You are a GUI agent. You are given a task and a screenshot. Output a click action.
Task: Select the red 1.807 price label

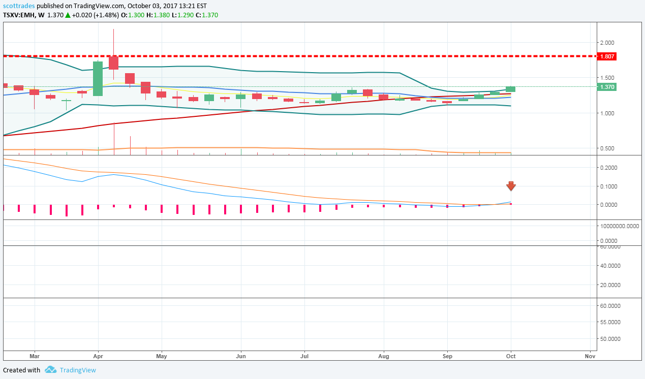coord(607,56)
